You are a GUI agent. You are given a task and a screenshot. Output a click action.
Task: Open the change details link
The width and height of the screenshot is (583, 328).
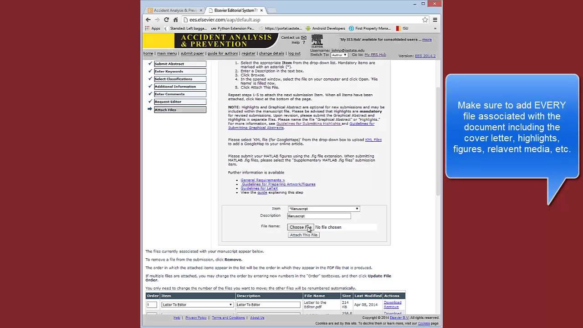coord(271,53)
